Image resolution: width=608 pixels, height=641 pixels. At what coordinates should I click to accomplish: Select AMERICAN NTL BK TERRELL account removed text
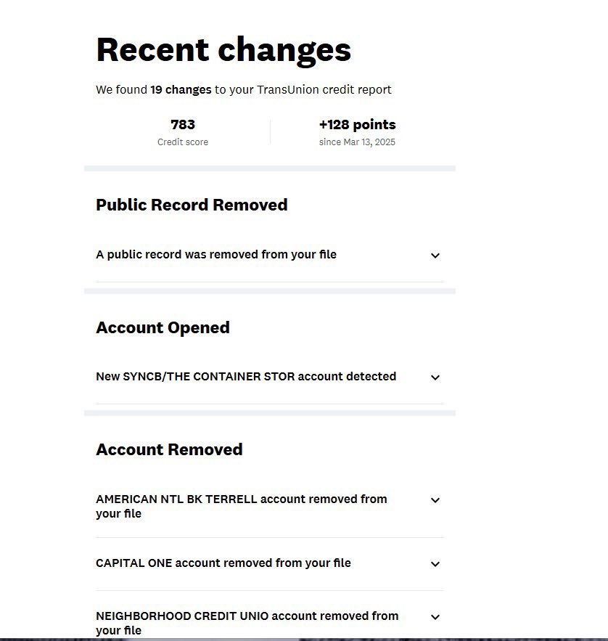point(241,506)
